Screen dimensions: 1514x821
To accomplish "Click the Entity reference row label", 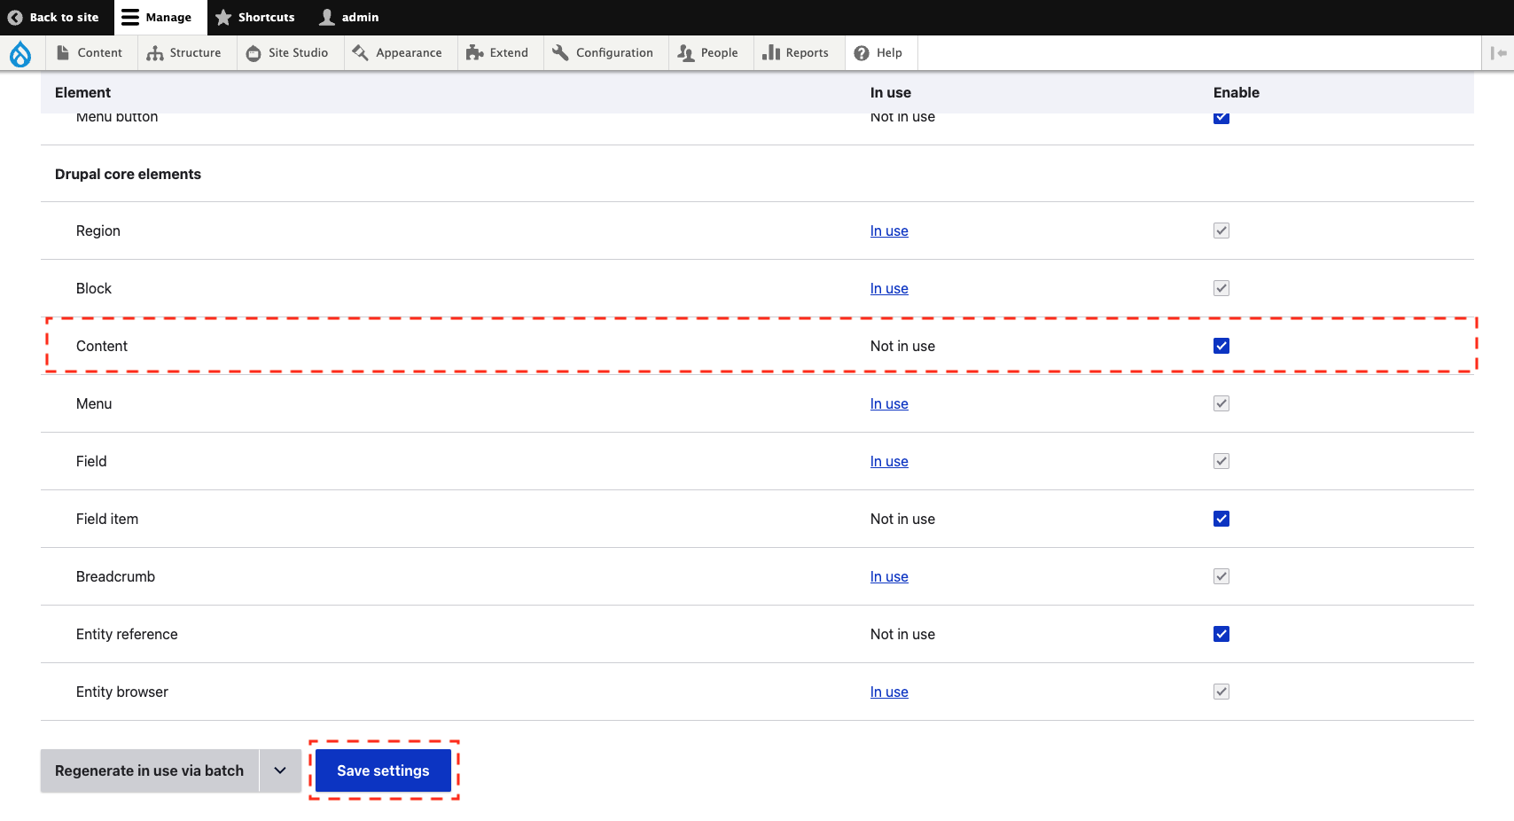I will [x=127, y=634].
